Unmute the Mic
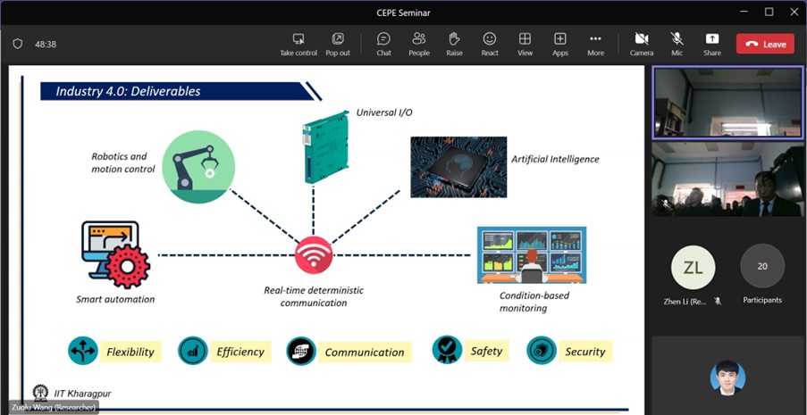807x415 pixels. click(677, 39)
